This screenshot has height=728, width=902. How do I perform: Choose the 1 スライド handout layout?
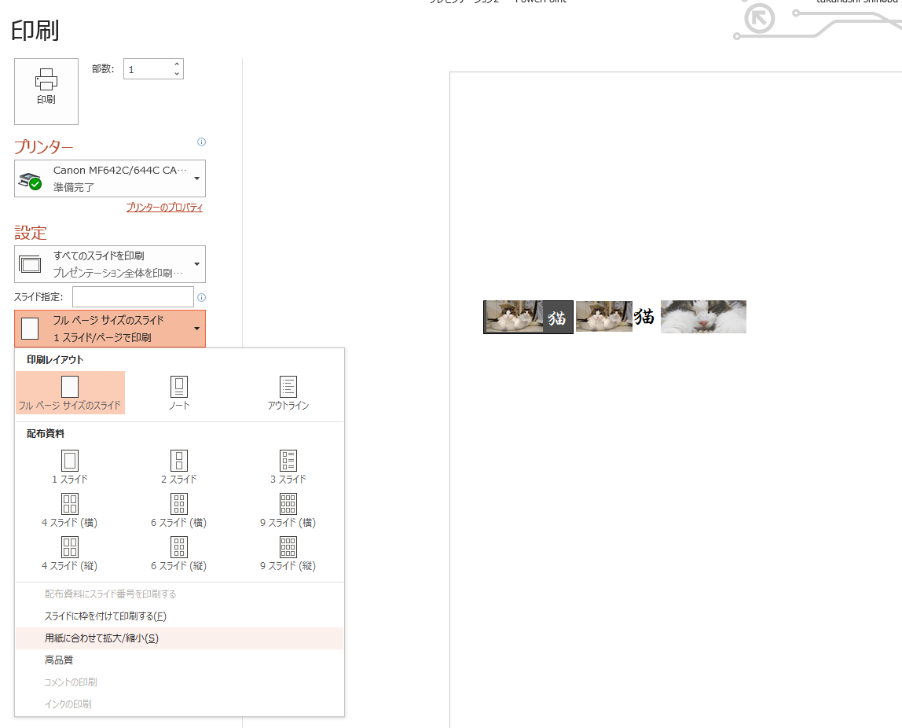point(70,467)
